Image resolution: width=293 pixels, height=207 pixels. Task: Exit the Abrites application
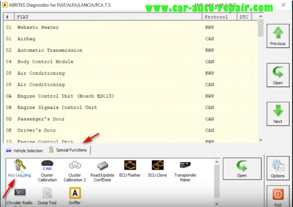point(278,197)
